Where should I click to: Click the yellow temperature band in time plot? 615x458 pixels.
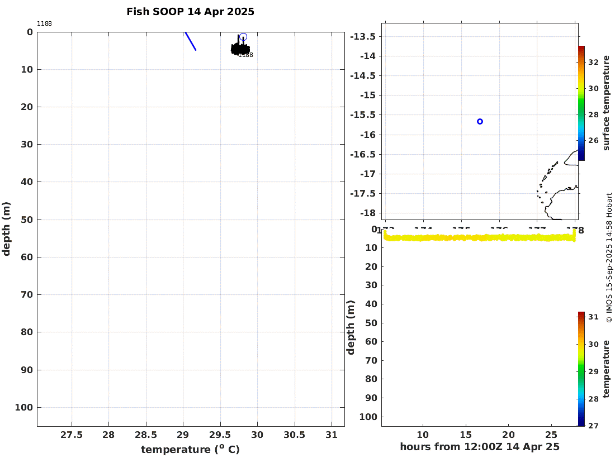479,237
